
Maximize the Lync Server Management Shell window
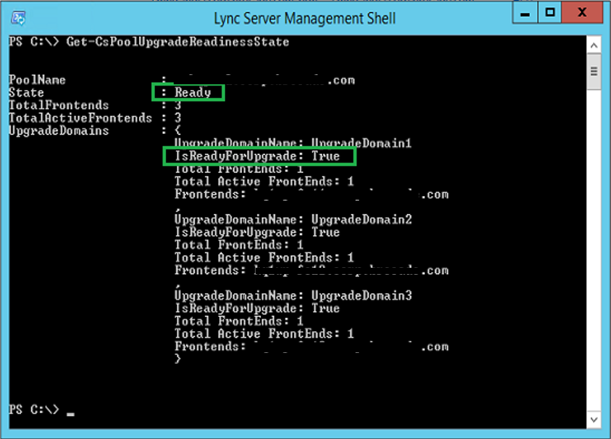click(550, 12)
